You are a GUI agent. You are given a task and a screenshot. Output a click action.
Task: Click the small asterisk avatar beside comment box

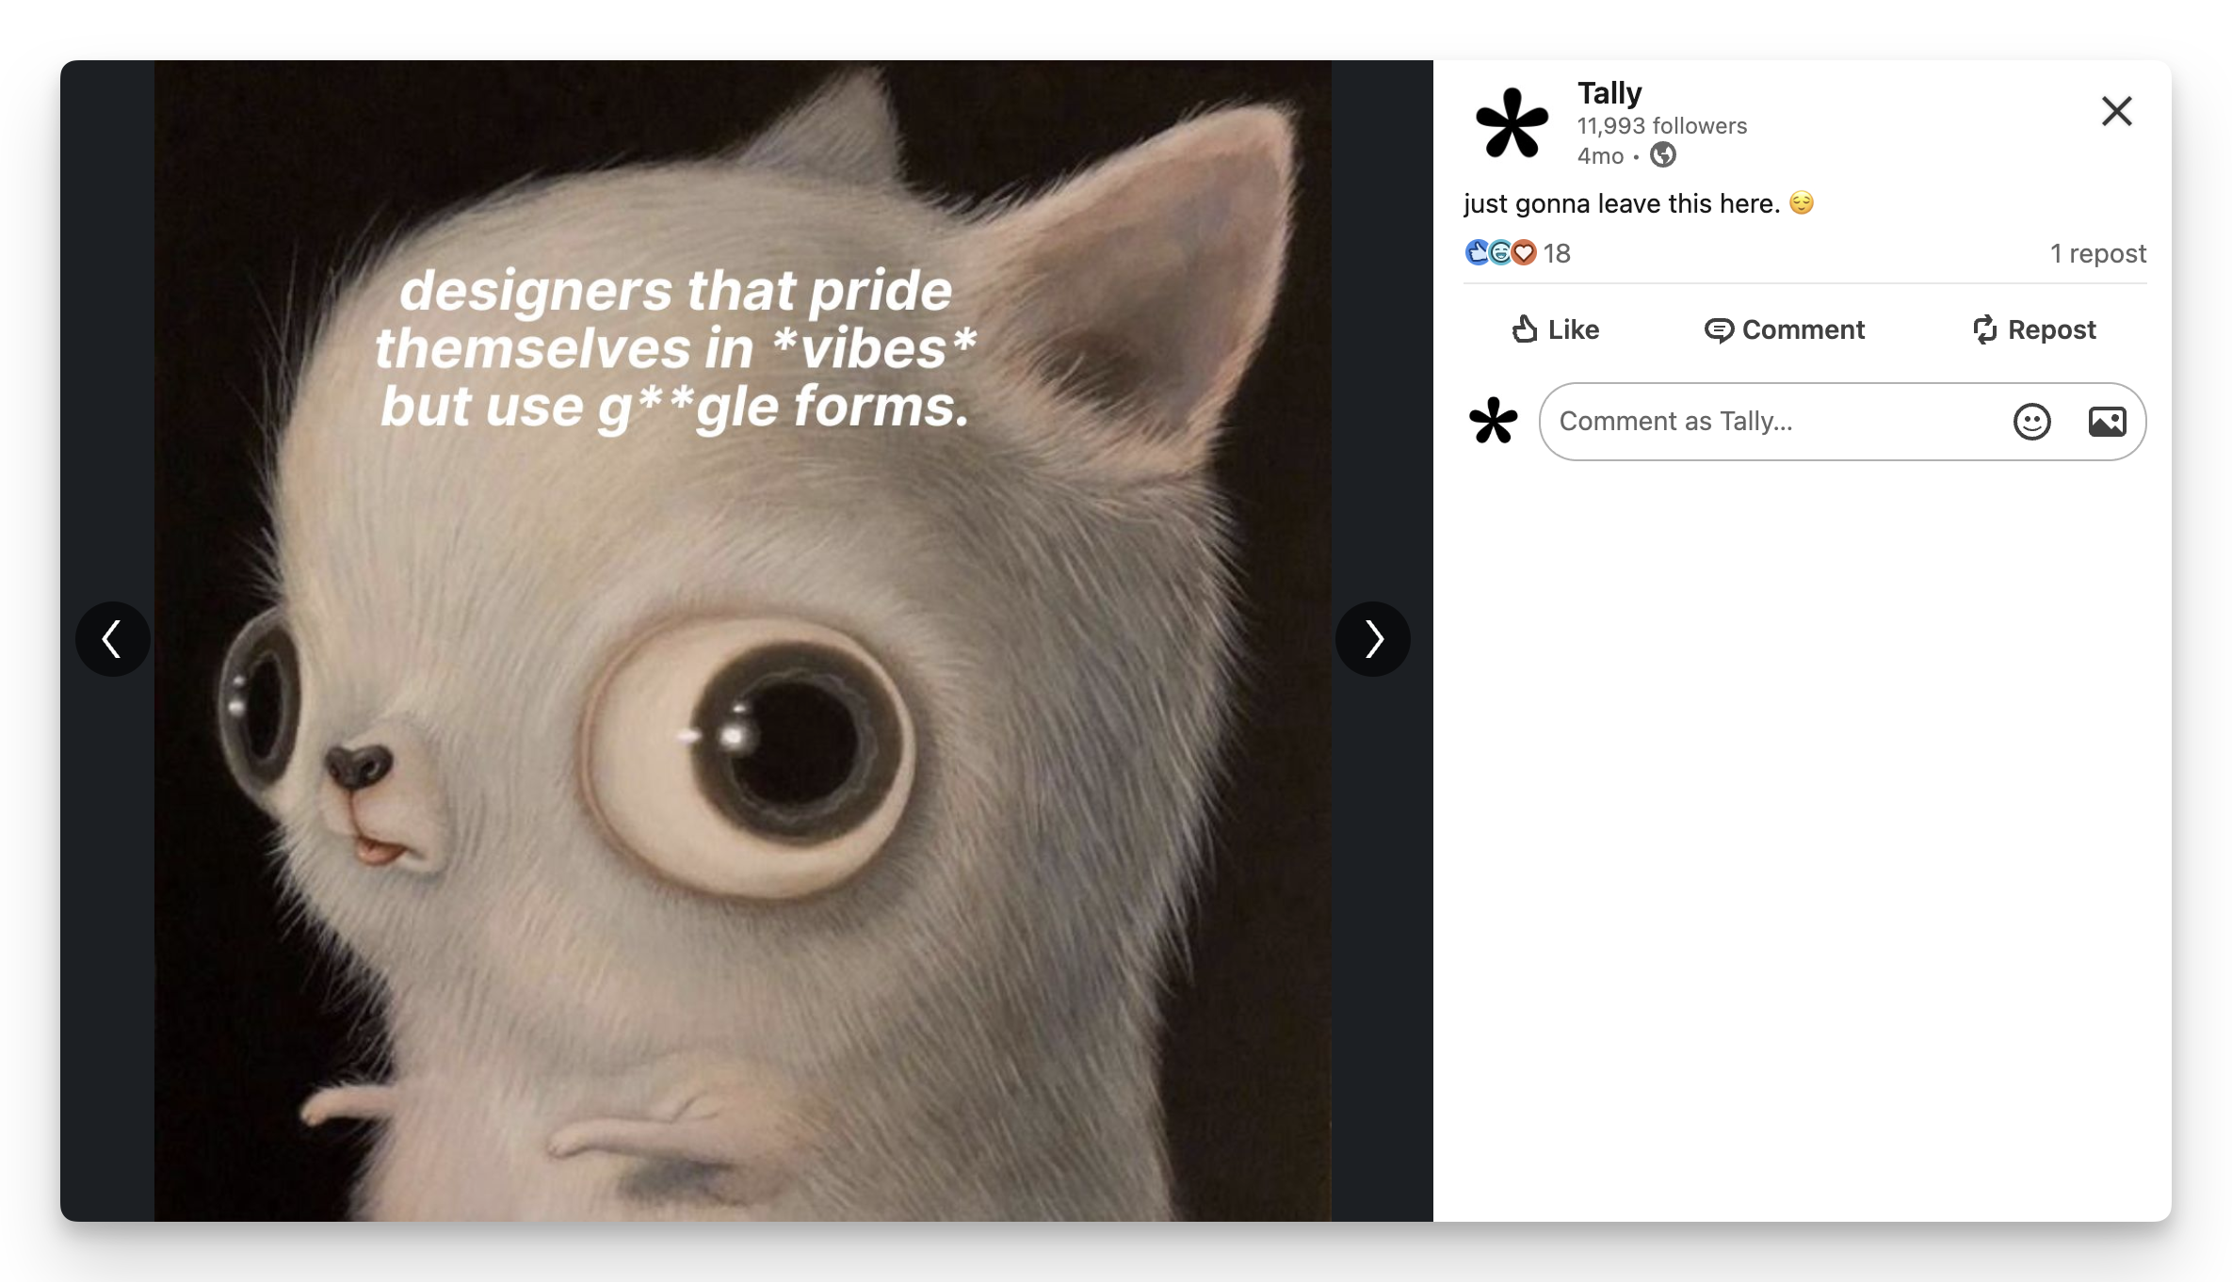[x=1494, y=421]
